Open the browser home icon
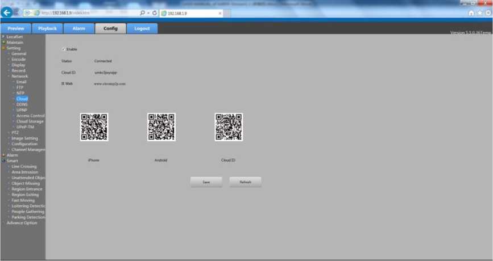Viewport: 493px width, 261px height. (471, 12)
